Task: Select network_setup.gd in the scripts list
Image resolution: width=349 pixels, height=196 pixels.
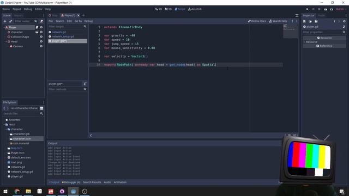Action: [63, 36]
